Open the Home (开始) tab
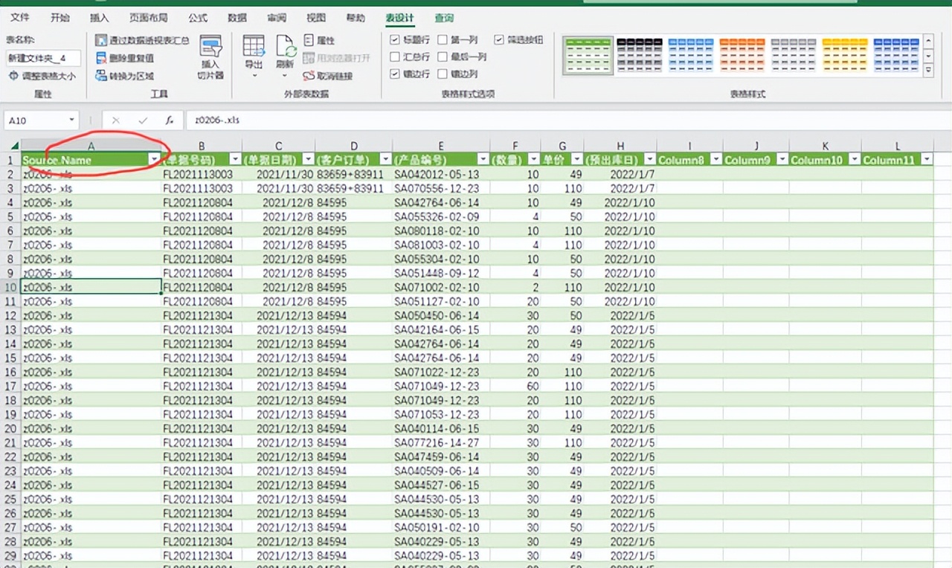The height and width of the screenshot is (568, 952). click(x=60, y=17)
